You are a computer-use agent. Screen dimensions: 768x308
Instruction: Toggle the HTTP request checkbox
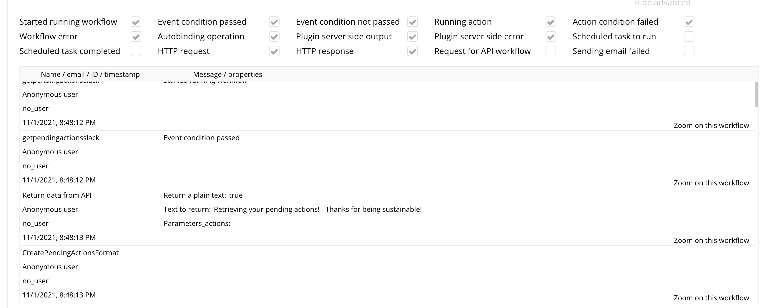(x=274, y=51)
